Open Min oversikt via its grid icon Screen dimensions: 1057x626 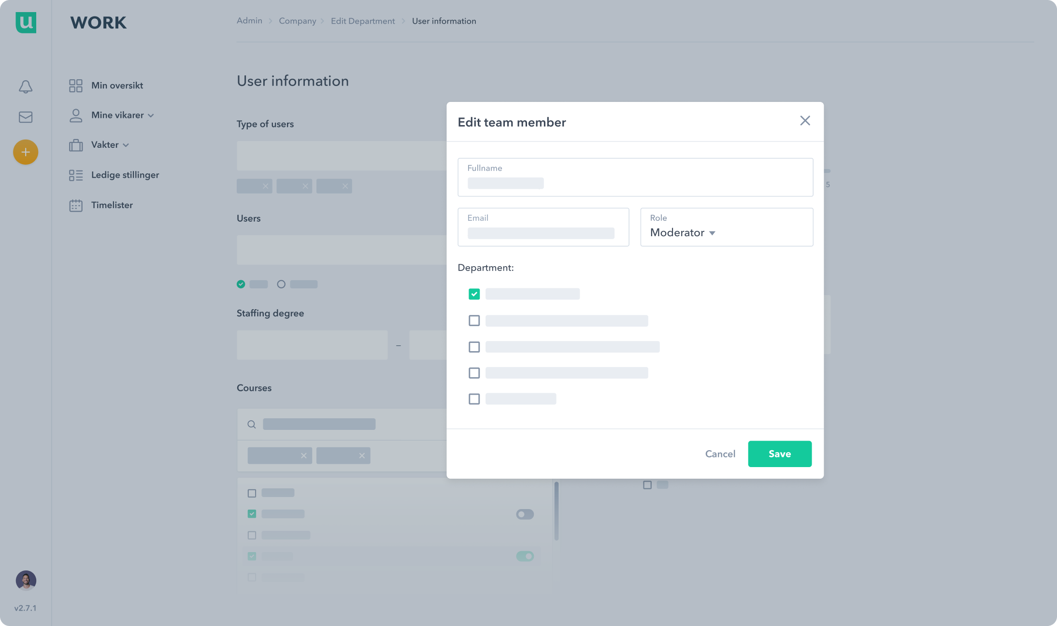click(76, 85)
